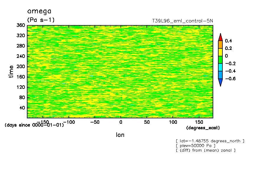Click the 0.4 colorbar value label
This screenshot has height=193, width=267.
(x=228, y=41)
